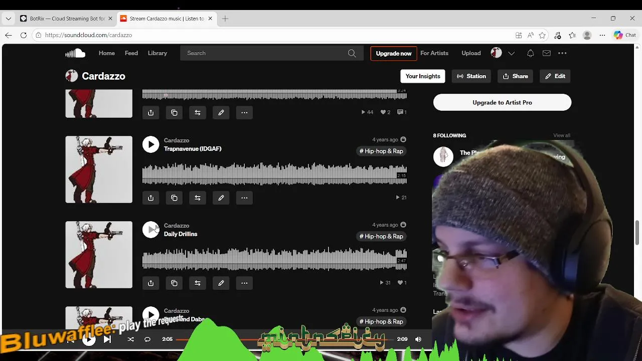Viewport: 642px width, 361px height.
Task: Open the Trapnavenue artwork thumbnail
Action: coord(99,169)
